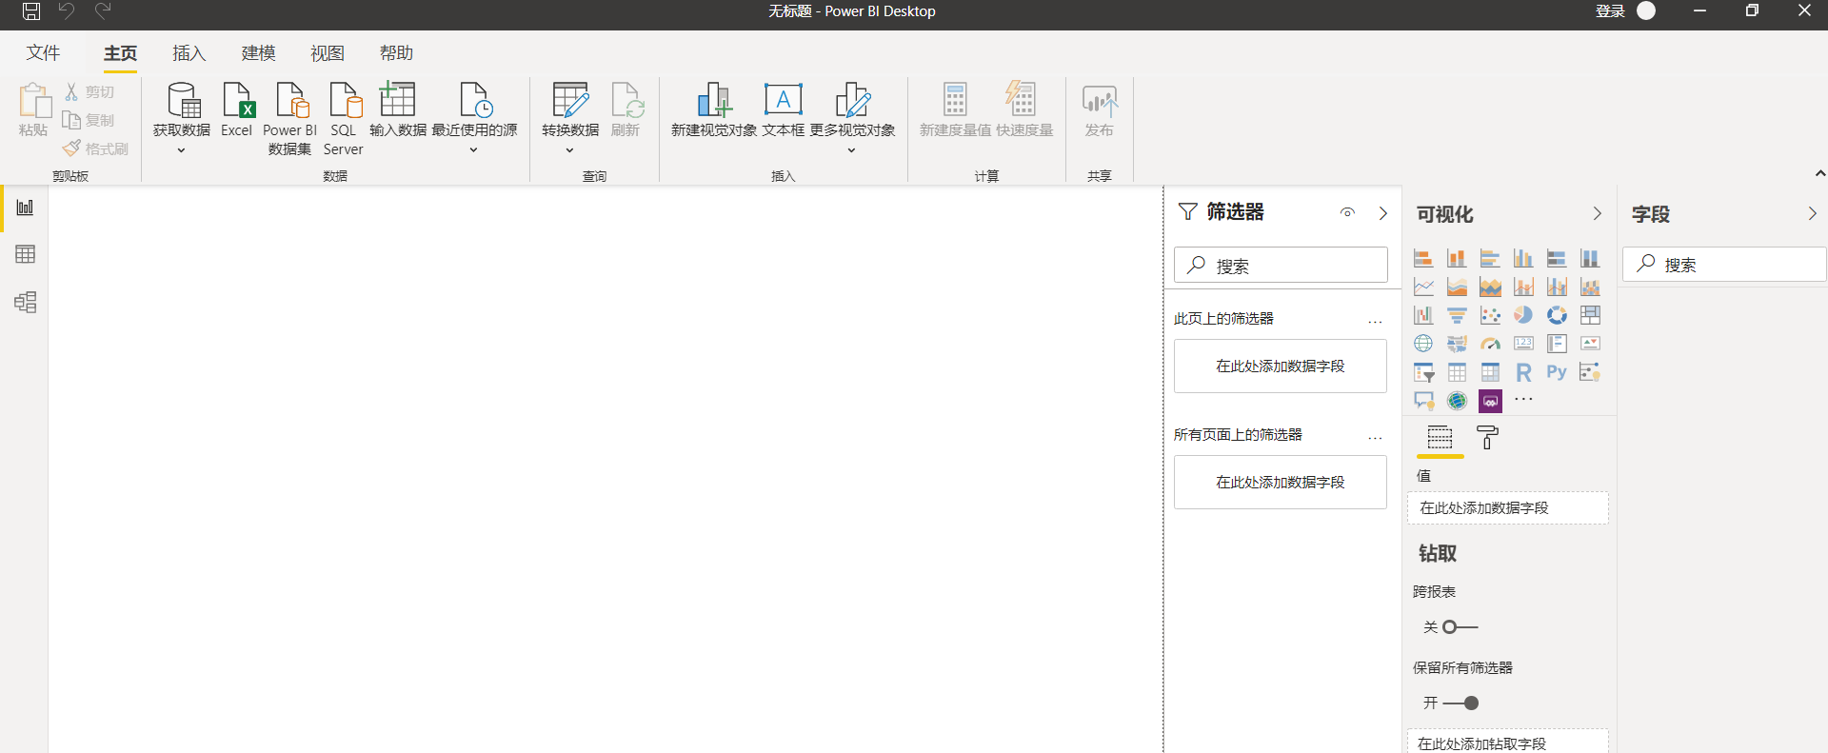Switch to the 主页 ribbon tab
Screen dimensions: 1828x753
point(120,53)
